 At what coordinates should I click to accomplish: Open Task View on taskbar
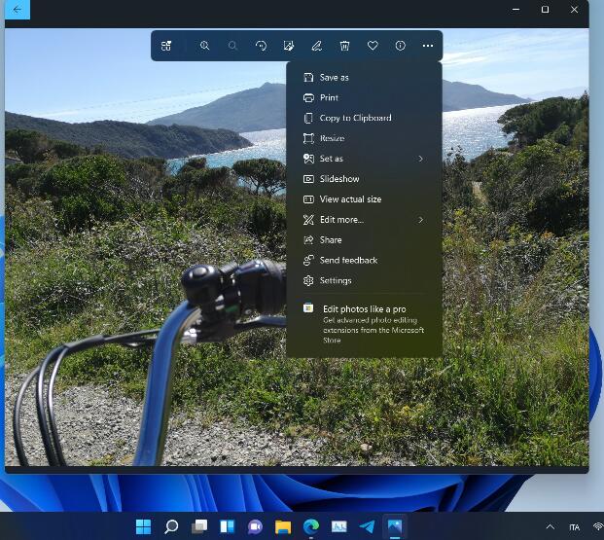199,527
